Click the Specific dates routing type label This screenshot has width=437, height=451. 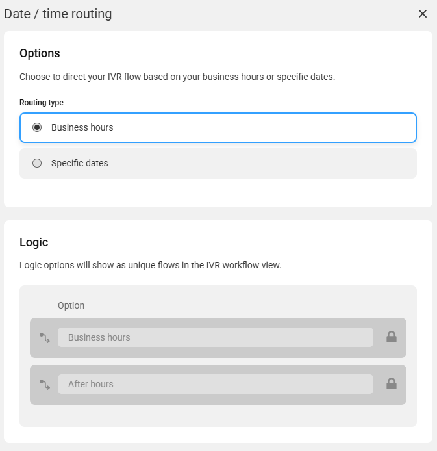80,163
